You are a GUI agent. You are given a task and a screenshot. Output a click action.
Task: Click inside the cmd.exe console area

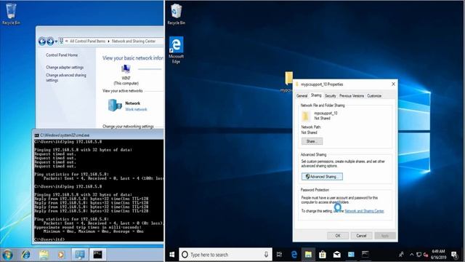click(x=99, y=190)
